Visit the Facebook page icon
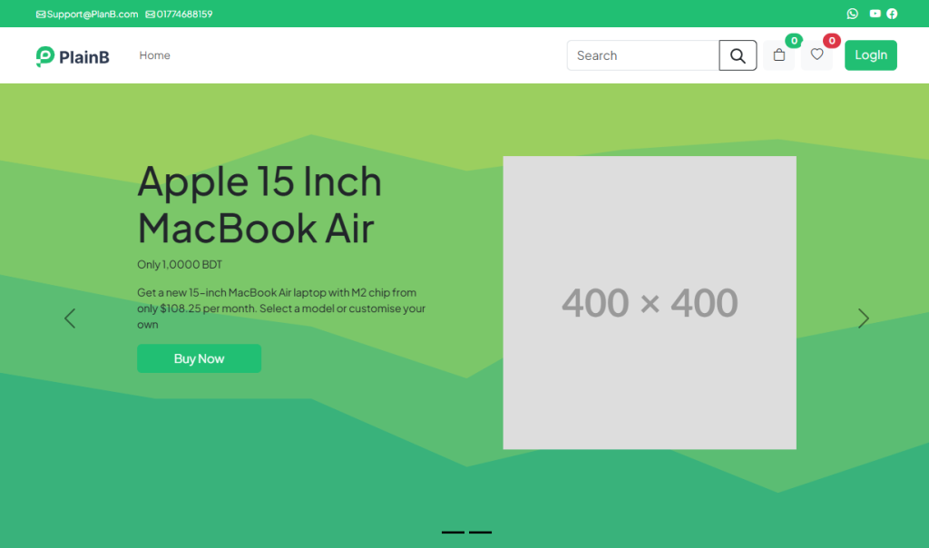The image size is (929, 548). point(892,14)
